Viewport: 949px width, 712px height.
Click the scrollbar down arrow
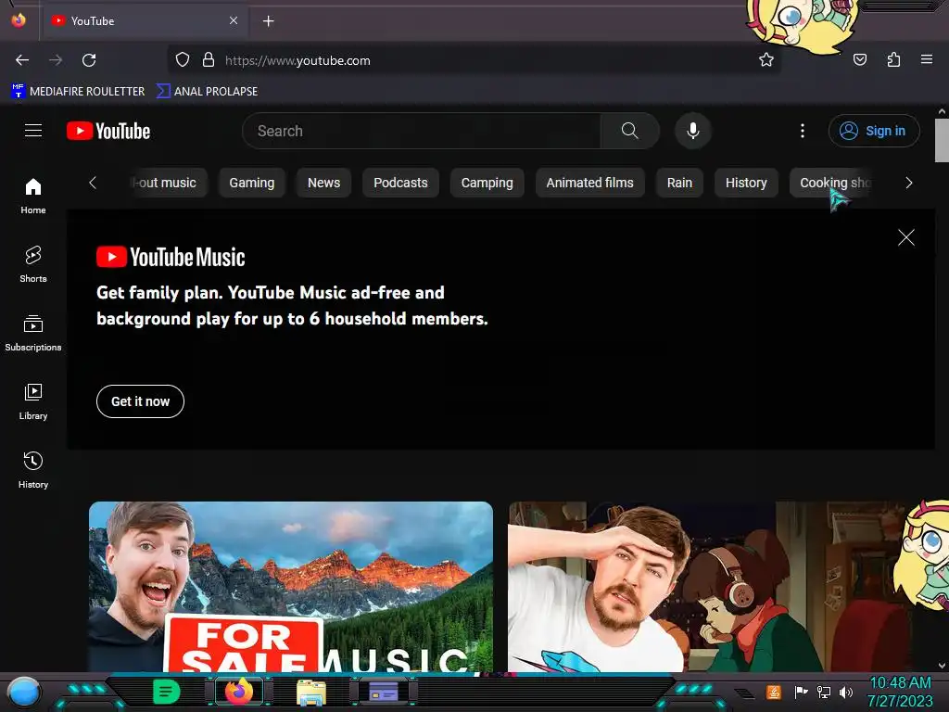coord(942,666)
